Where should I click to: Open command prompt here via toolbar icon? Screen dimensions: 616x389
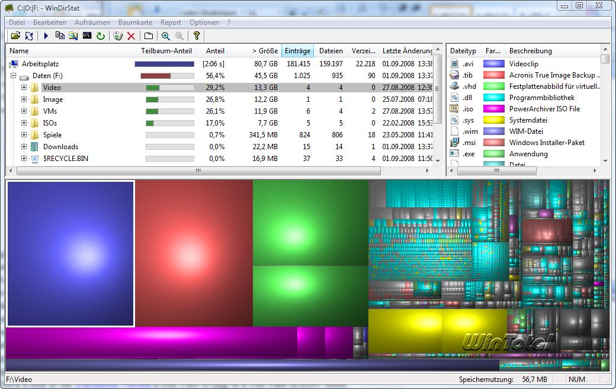[87, 36]
